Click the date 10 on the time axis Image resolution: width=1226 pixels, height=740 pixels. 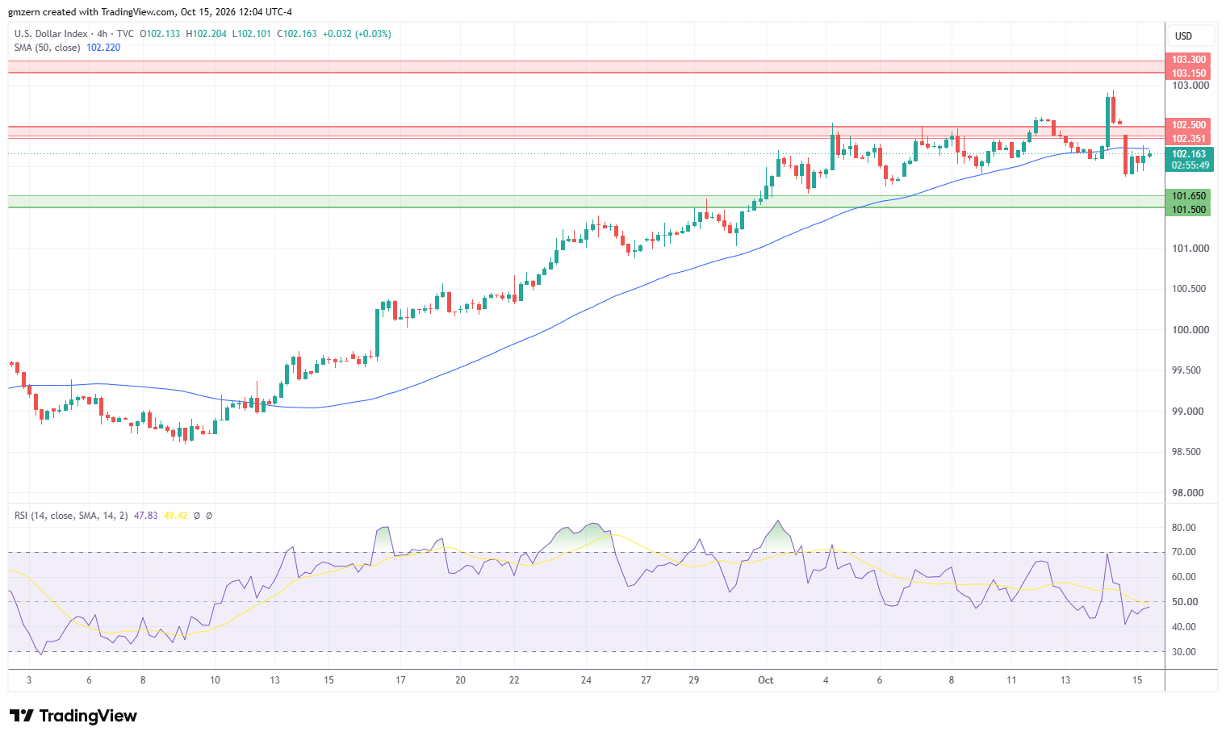[215, 680]
